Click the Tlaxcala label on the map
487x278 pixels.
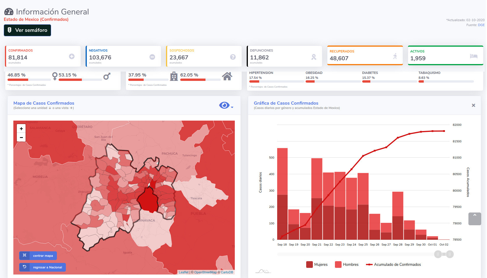click(196, 199)
